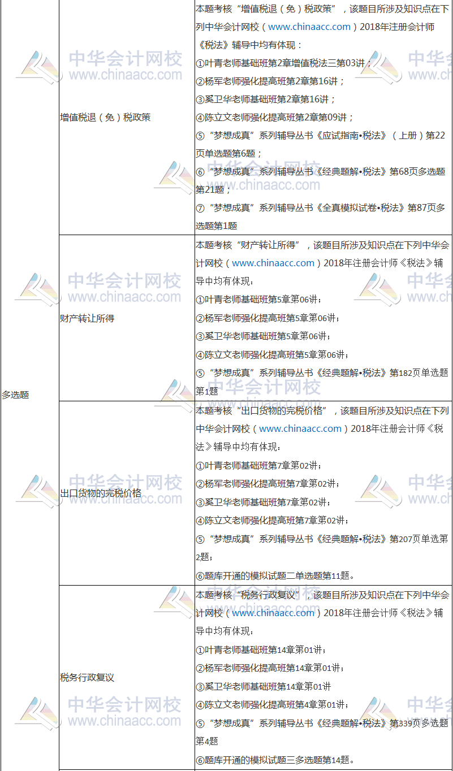Screen dimensions: 453x771
Task: Select line ②杨军老师强化提高班第5章第06讲
Action: (269, 318)
